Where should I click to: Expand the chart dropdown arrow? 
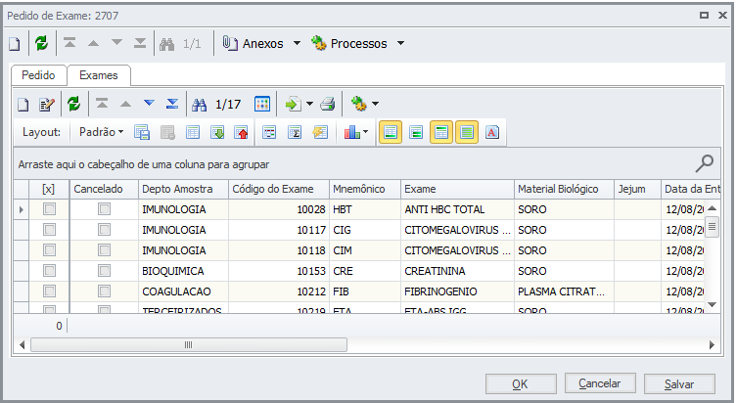click(x=366, y=132)
